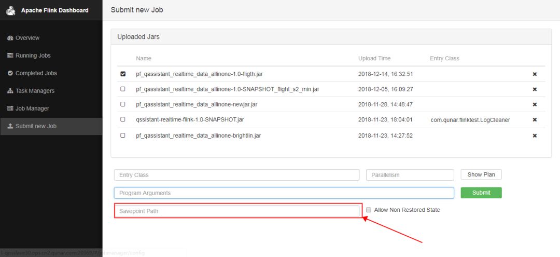Click the qssistant-realtime-flink-1.0-SNAPSHOT.jar name
The height and width of the screenshot is (257, 560).
click(x=190, y=119)
